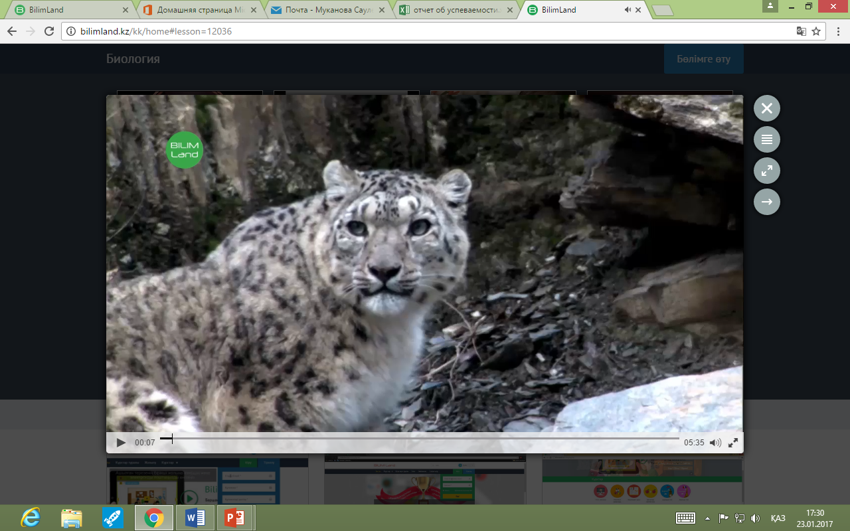
Task: Close the first BilimLand tab
Action: 126,10
